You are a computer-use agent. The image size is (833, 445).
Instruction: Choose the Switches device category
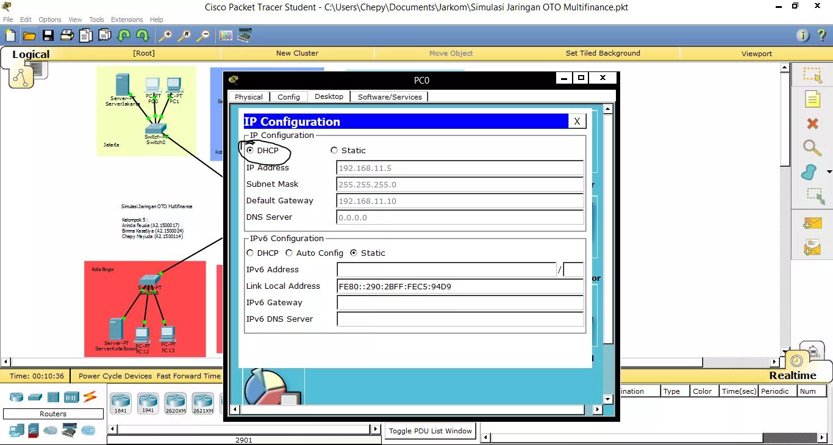tap(35, 397)
